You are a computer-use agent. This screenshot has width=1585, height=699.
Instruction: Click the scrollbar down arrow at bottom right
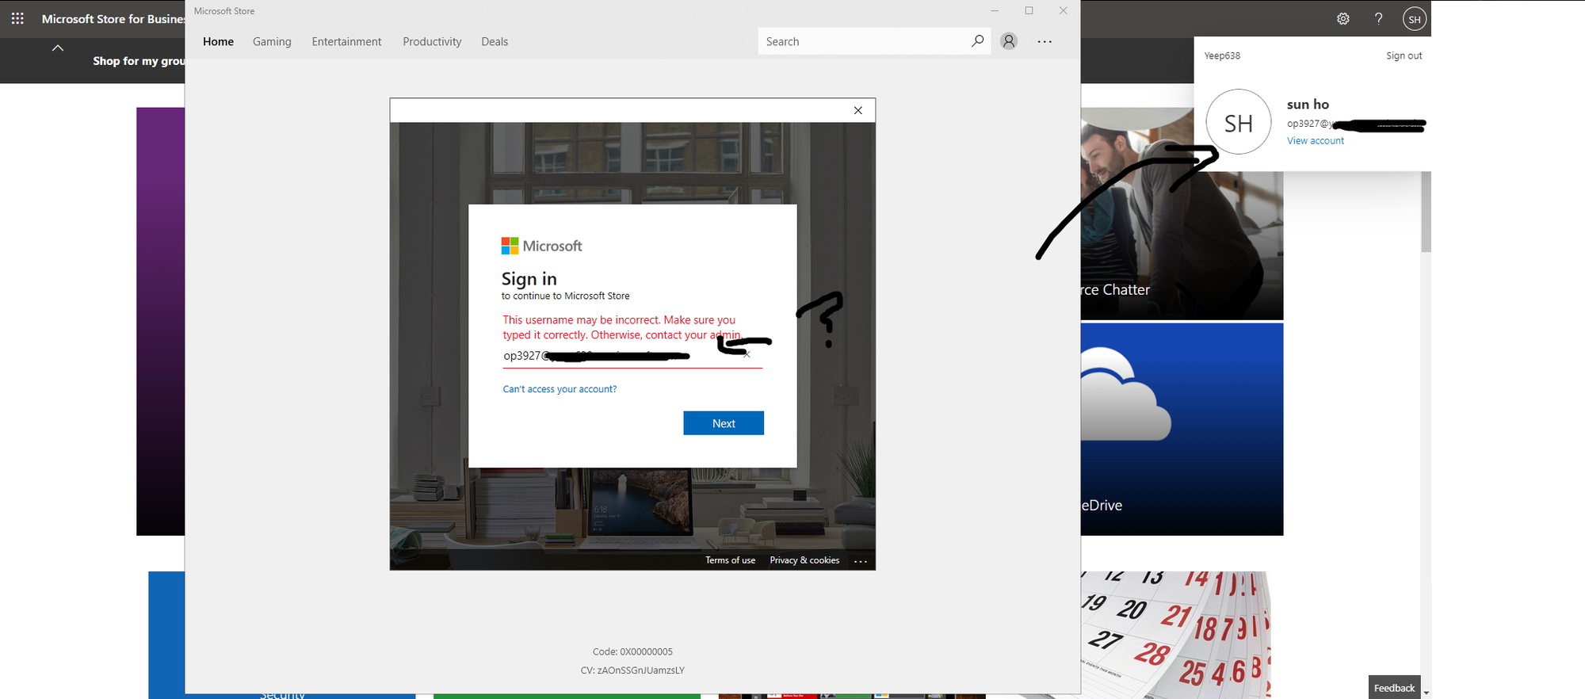point(1426,693)
